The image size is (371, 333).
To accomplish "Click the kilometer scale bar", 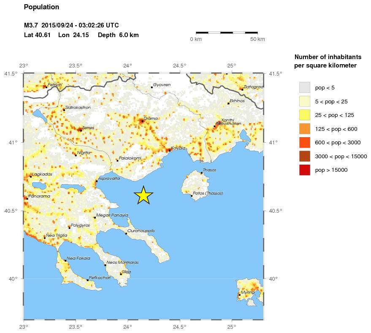I will click(227, 32).
